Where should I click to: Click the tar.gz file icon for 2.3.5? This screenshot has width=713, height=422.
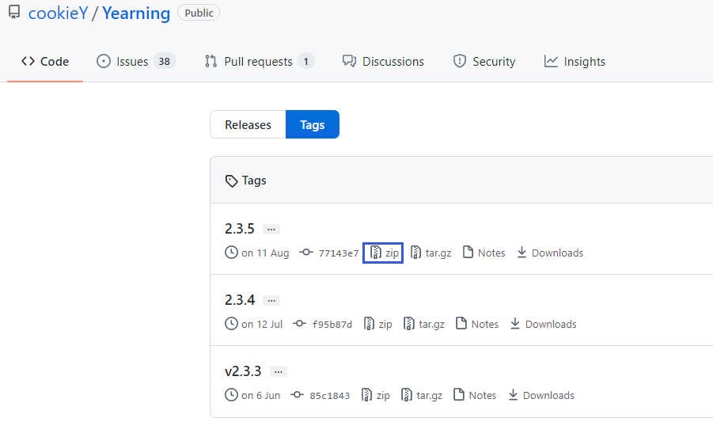[415, 253]
